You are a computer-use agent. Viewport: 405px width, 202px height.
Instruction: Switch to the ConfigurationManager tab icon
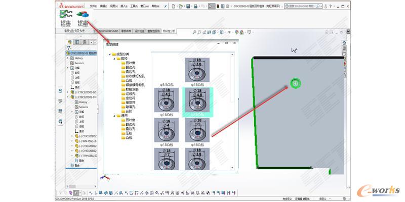pyautogui.click(x=85, y=42)
